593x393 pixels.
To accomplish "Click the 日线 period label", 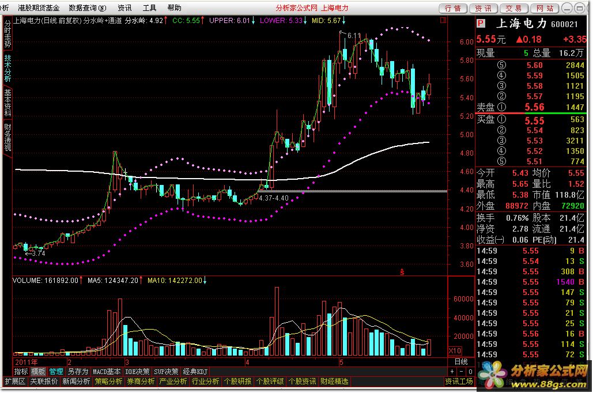I will pos(460,362).
